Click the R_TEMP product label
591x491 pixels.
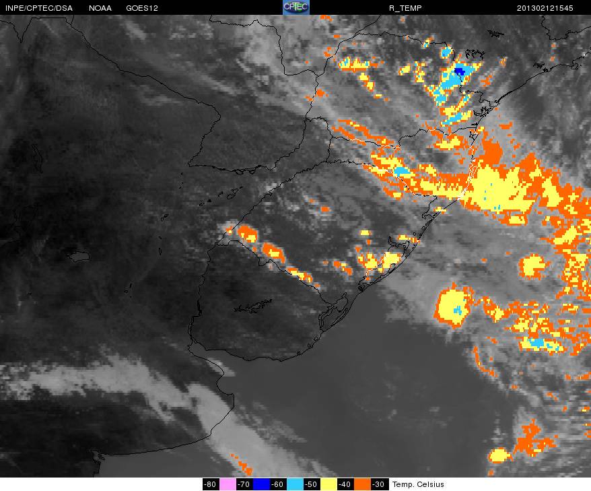pos(405,8)
